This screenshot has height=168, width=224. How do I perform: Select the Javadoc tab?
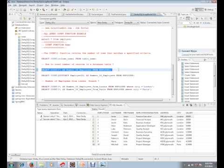click(55, 105)
